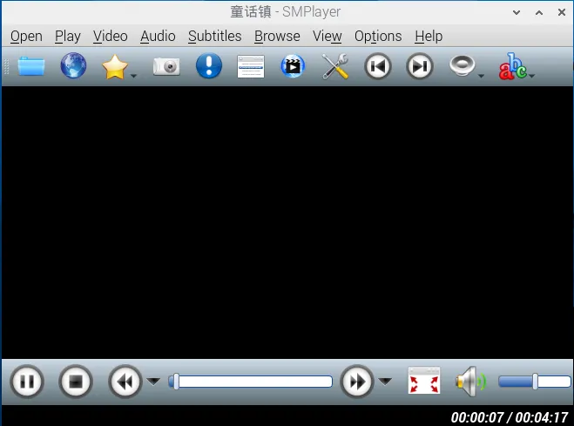Show file information via blue exclamation icon
The height and width of the screenshot is (426, 574).
pyautogui.click(x=209, y=66)
